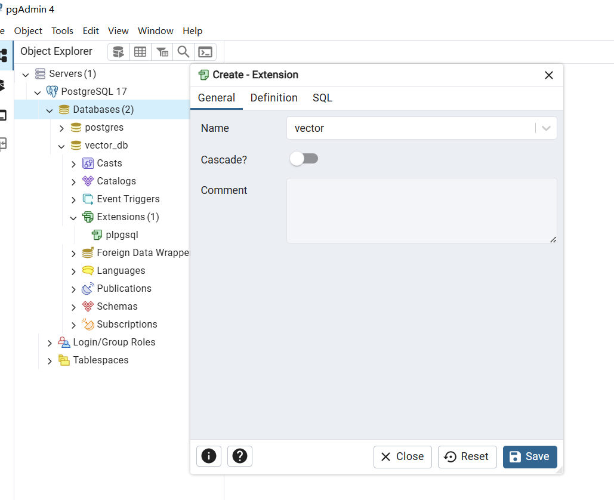Select the Subscriptions label in tree
614x500 pixels.
(127, 324)
